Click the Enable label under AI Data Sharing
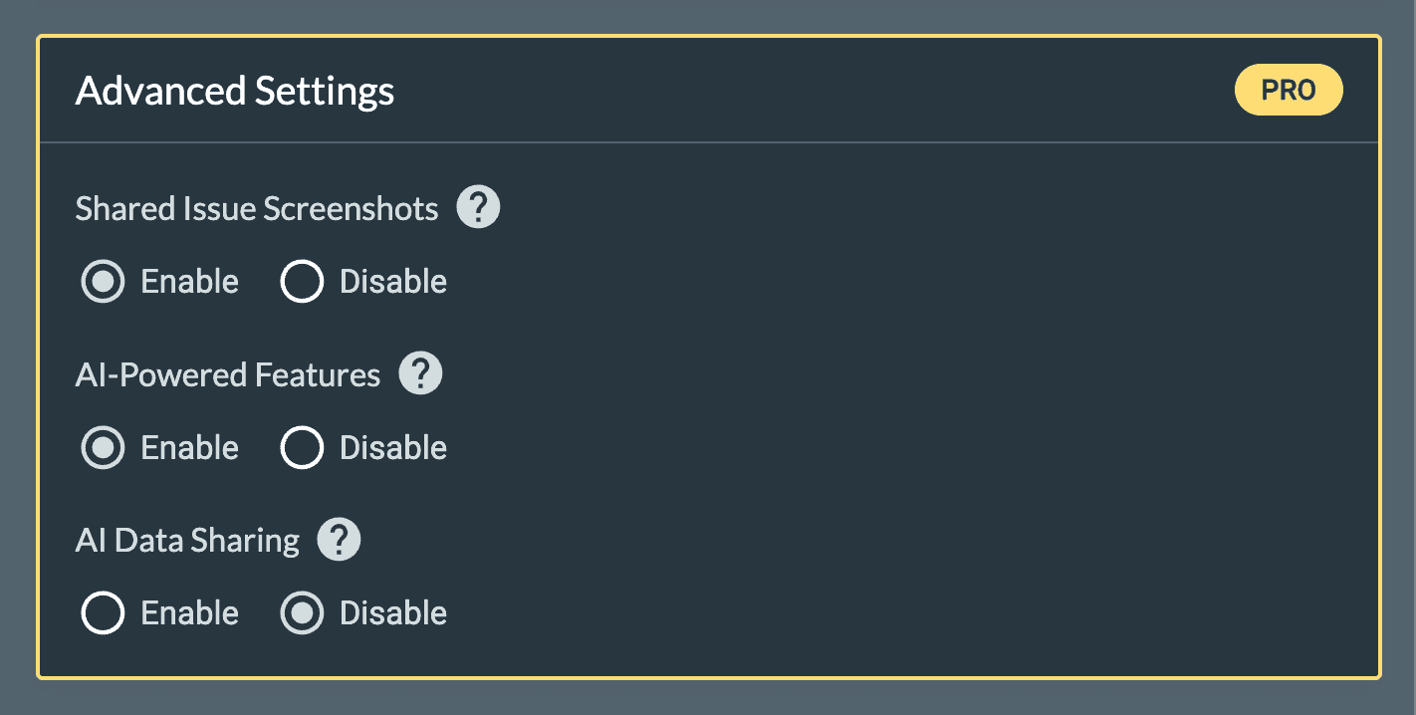Screen dimensions: 1416x715 [x=189, y=612]
